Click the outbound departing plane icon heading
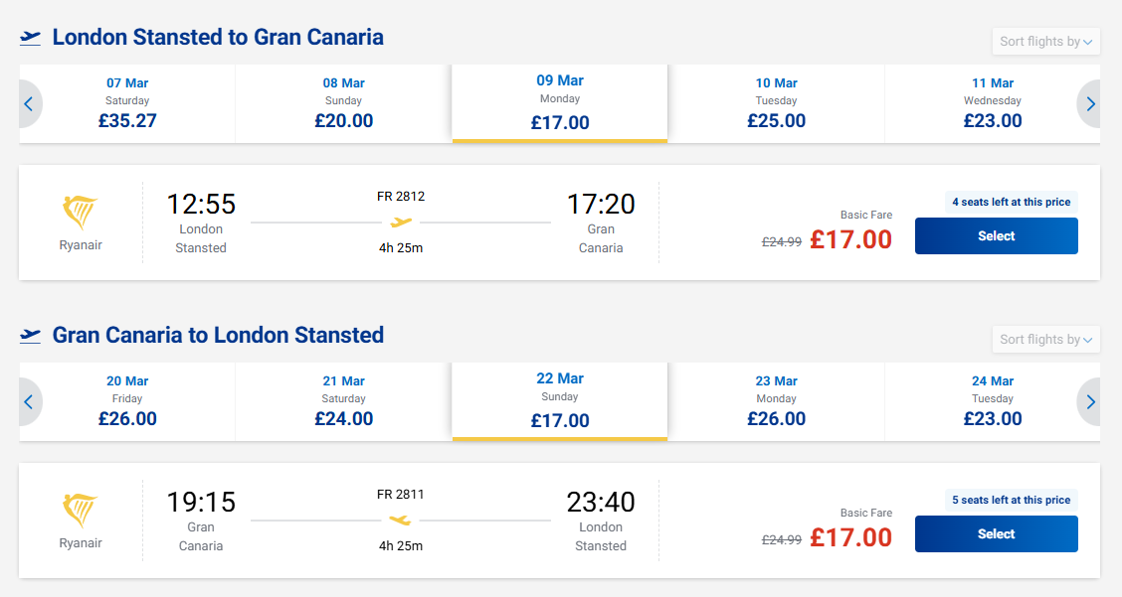This screenshot has height=597, width=1122. tap(31, 38)
